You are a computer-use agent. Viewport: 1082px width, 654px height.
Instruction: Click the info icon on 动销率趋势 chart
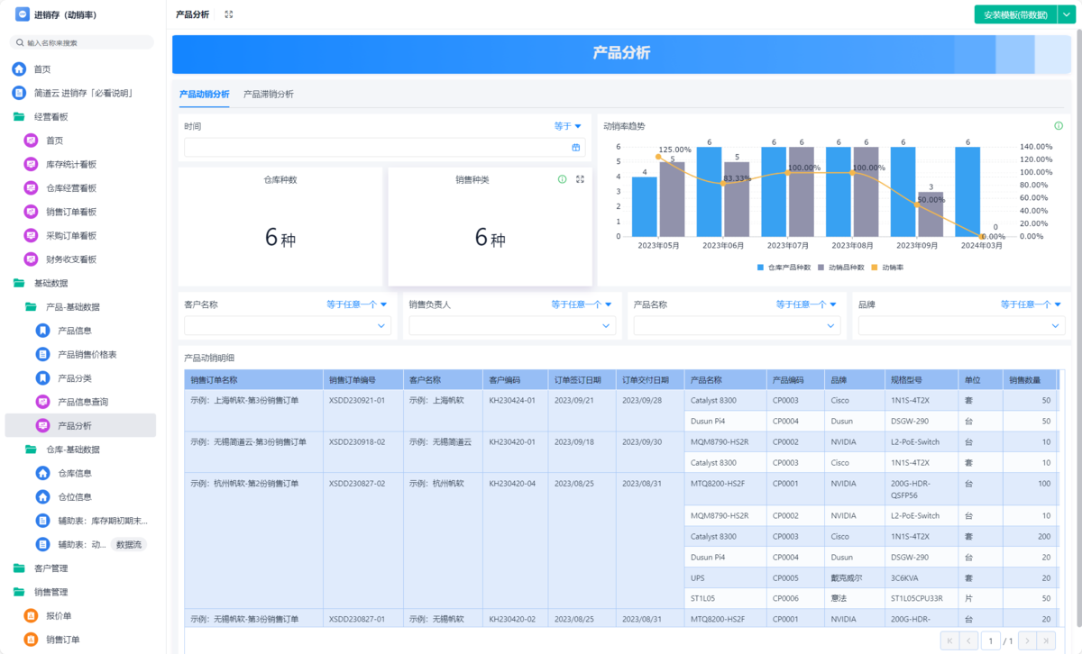(1059, 126)
